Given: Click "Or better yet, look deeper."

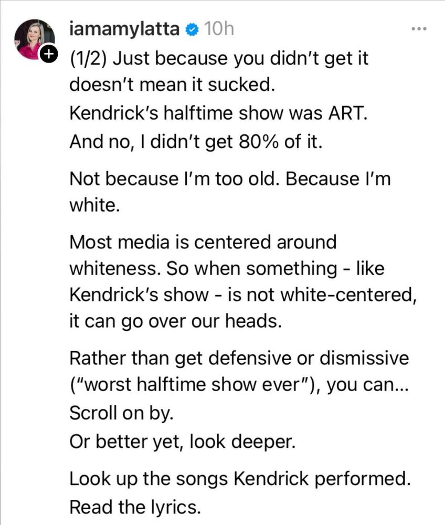Looking at the screenshot, I should click(x=182, y=442).
